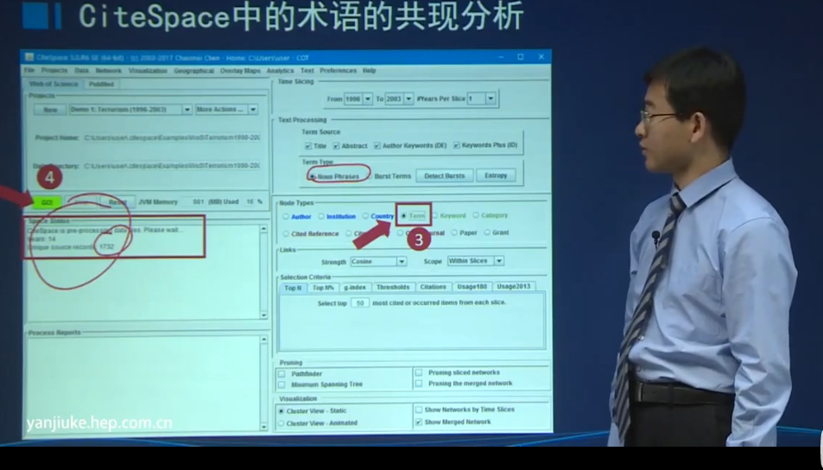The image size is (823, 470).
Task: Enable the Pathfinder pruning checkbox
Action: pos(282,374)
